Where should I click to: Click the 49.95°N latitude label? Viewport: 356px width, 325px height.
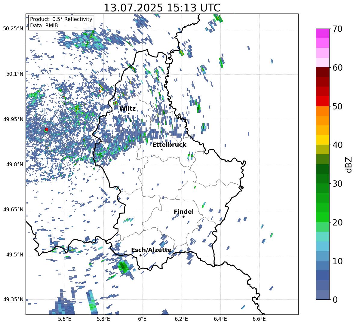point(13,119)
